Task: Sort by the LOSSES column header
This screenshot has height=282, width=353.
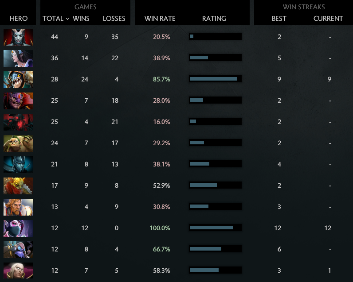Action: pyautogui.click(x=114, y=19)
